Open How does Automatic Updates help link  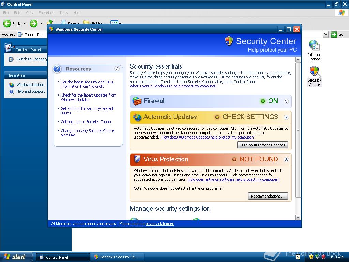tap(208, 137)
